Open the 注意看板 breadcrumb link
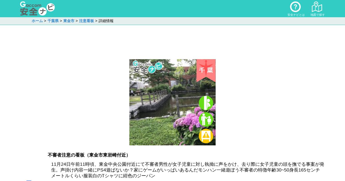 coord(87,21)
